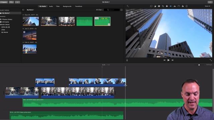The height and width of the screenshot is (120, 214).
Task: Enter fullscreen playback with arrows icon
Action: tap(211, 60)
